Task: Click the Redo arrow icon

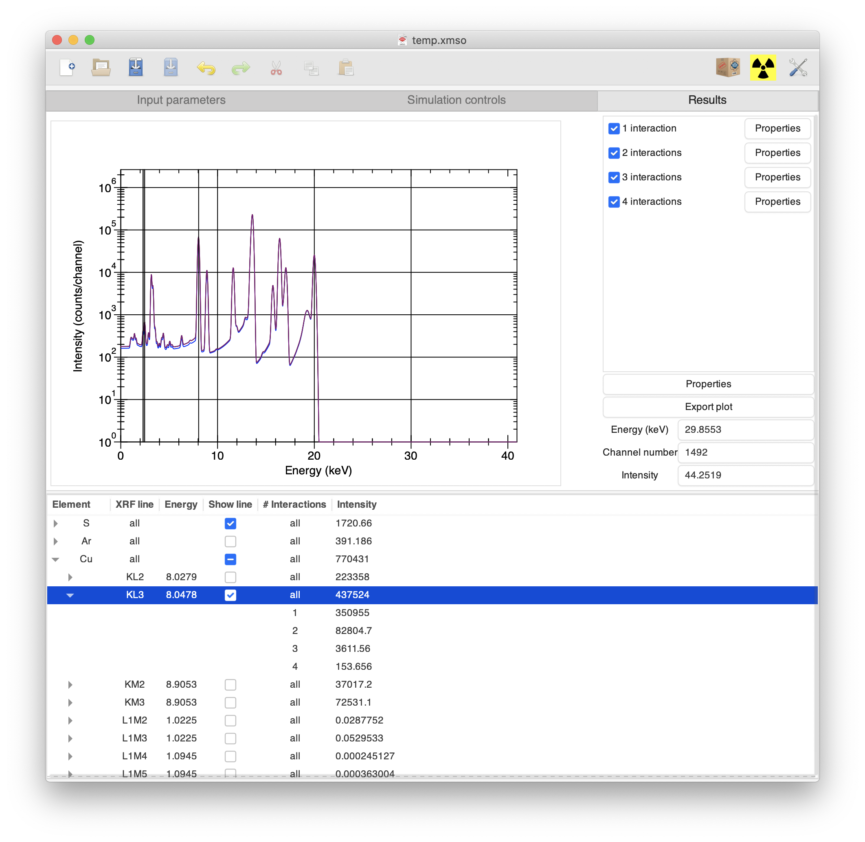Action: [241, 68]
